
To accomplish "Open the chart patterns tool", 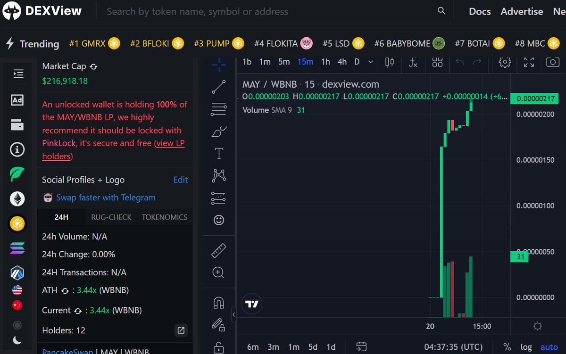I will [x=218, y=176].
